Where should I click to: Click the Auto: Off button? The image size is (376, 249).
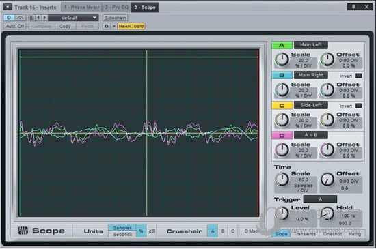click(x=15, y=26)
